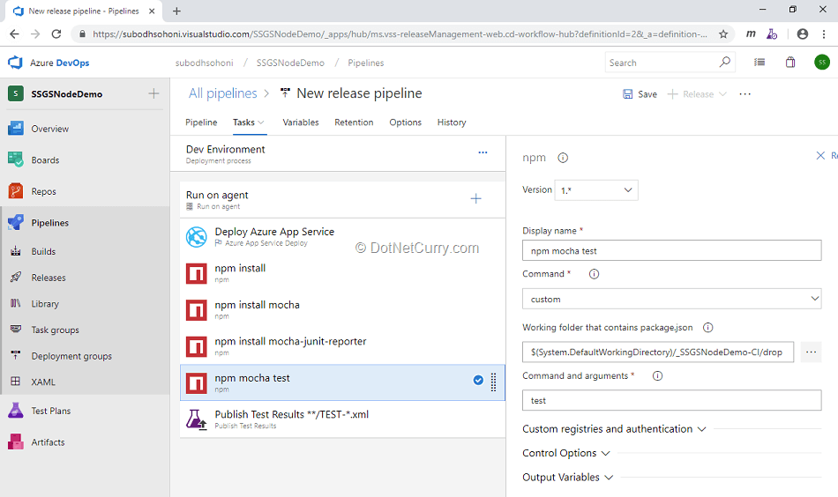Click the blue checkmark on npm mocha test
The image size is (838, 497).
[x=478, y=380]
